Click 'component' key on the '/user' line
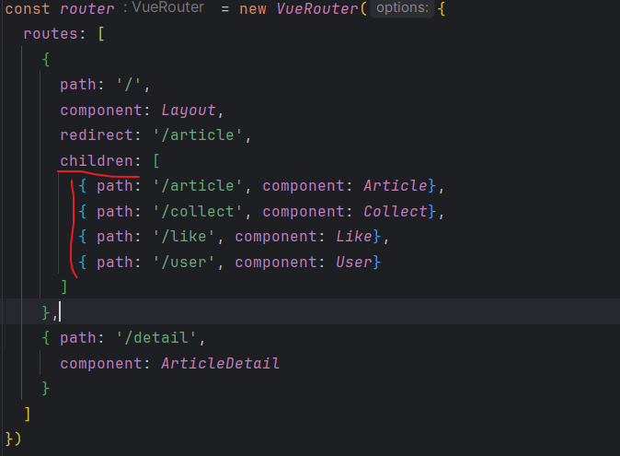This screenshot has height=456, width=620. tap(276, 262)
